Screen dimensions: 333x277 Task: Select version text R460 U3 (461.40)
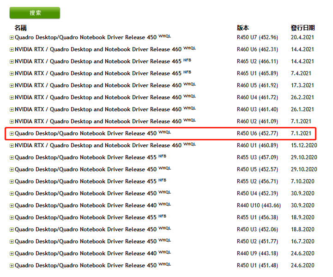(257, 109)
